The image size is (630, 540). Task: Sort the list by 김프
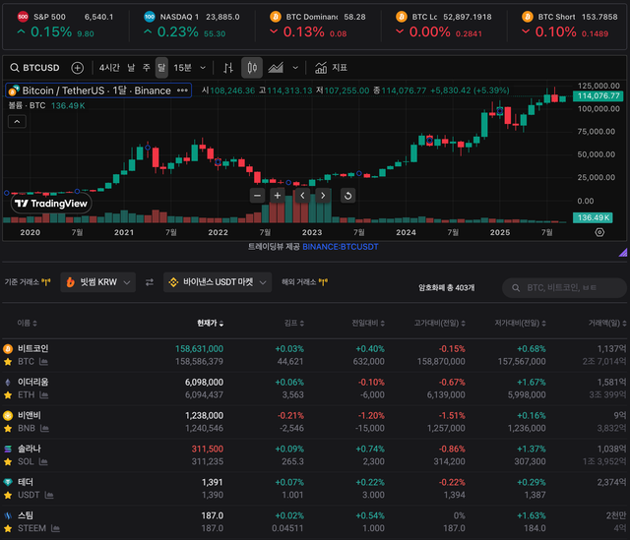pyautogui.click(x=294, y=324)
